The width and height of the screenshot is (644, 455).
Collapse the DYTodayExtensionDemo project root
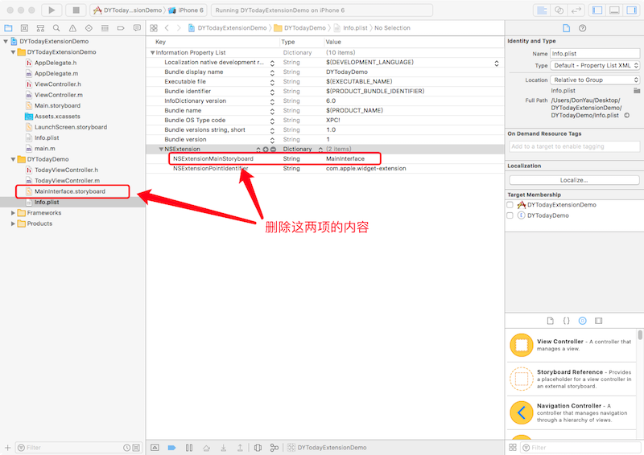(6, 42)
